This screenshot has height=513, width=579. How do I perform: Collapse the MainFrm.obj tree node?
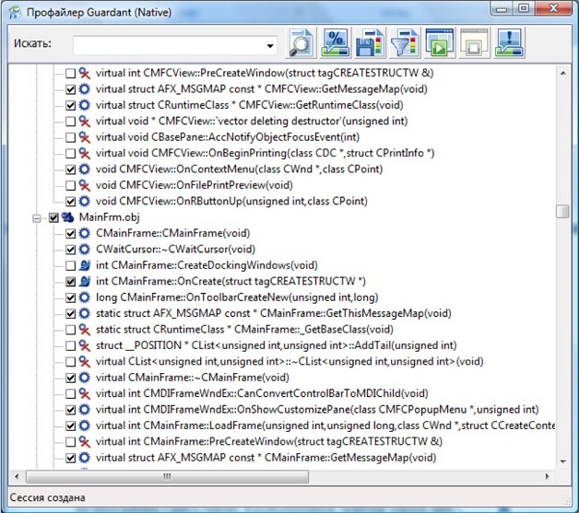click(x=38, y=217)
